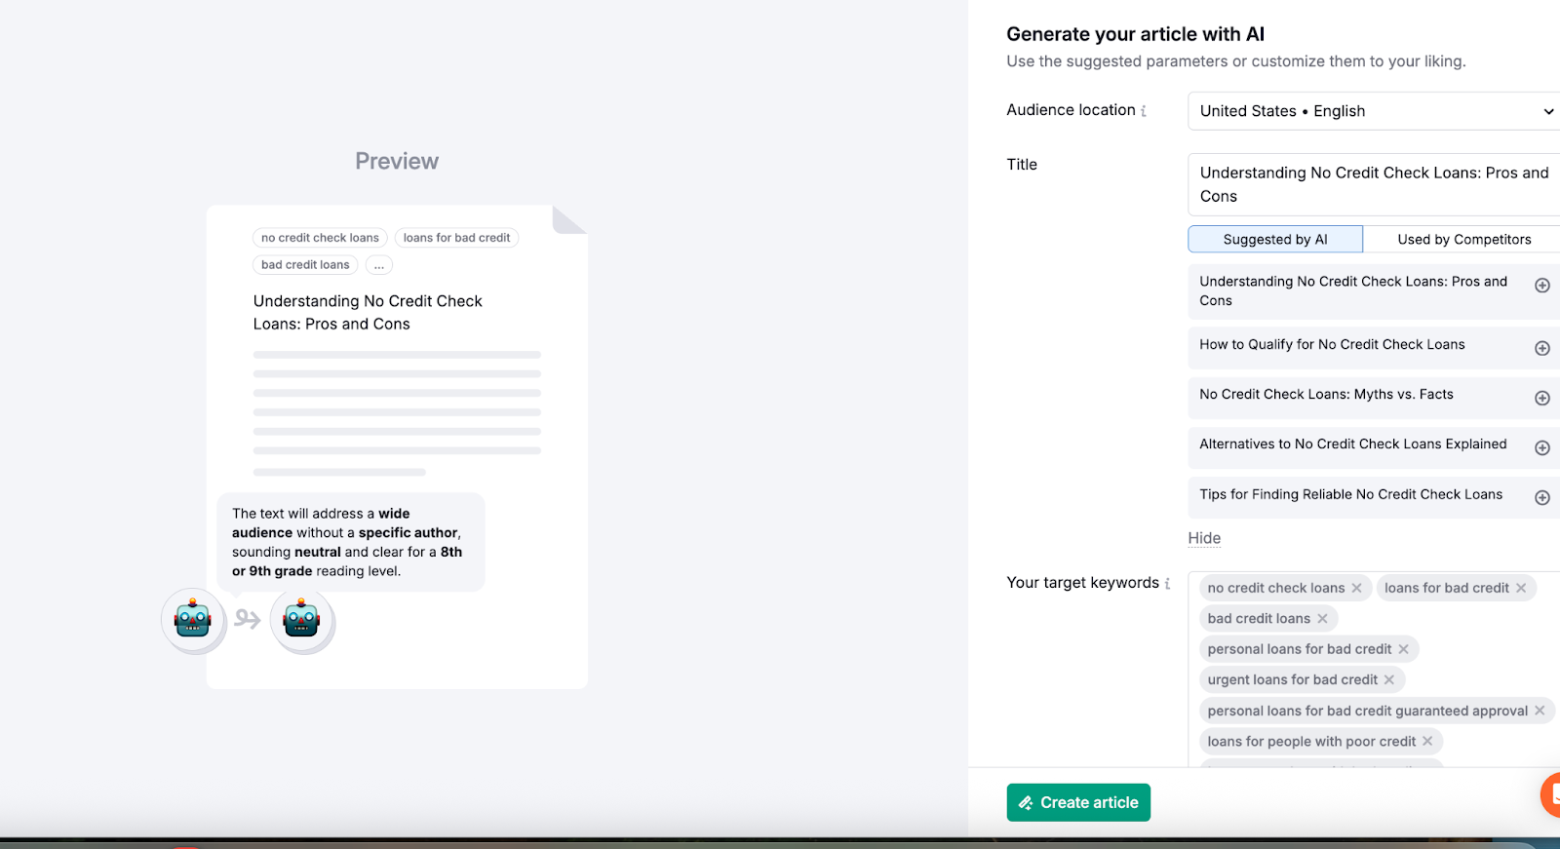Click plus icon for 'Pros and Cons' suggestion
The image size is (1560, 849).
click(1541, 286)
